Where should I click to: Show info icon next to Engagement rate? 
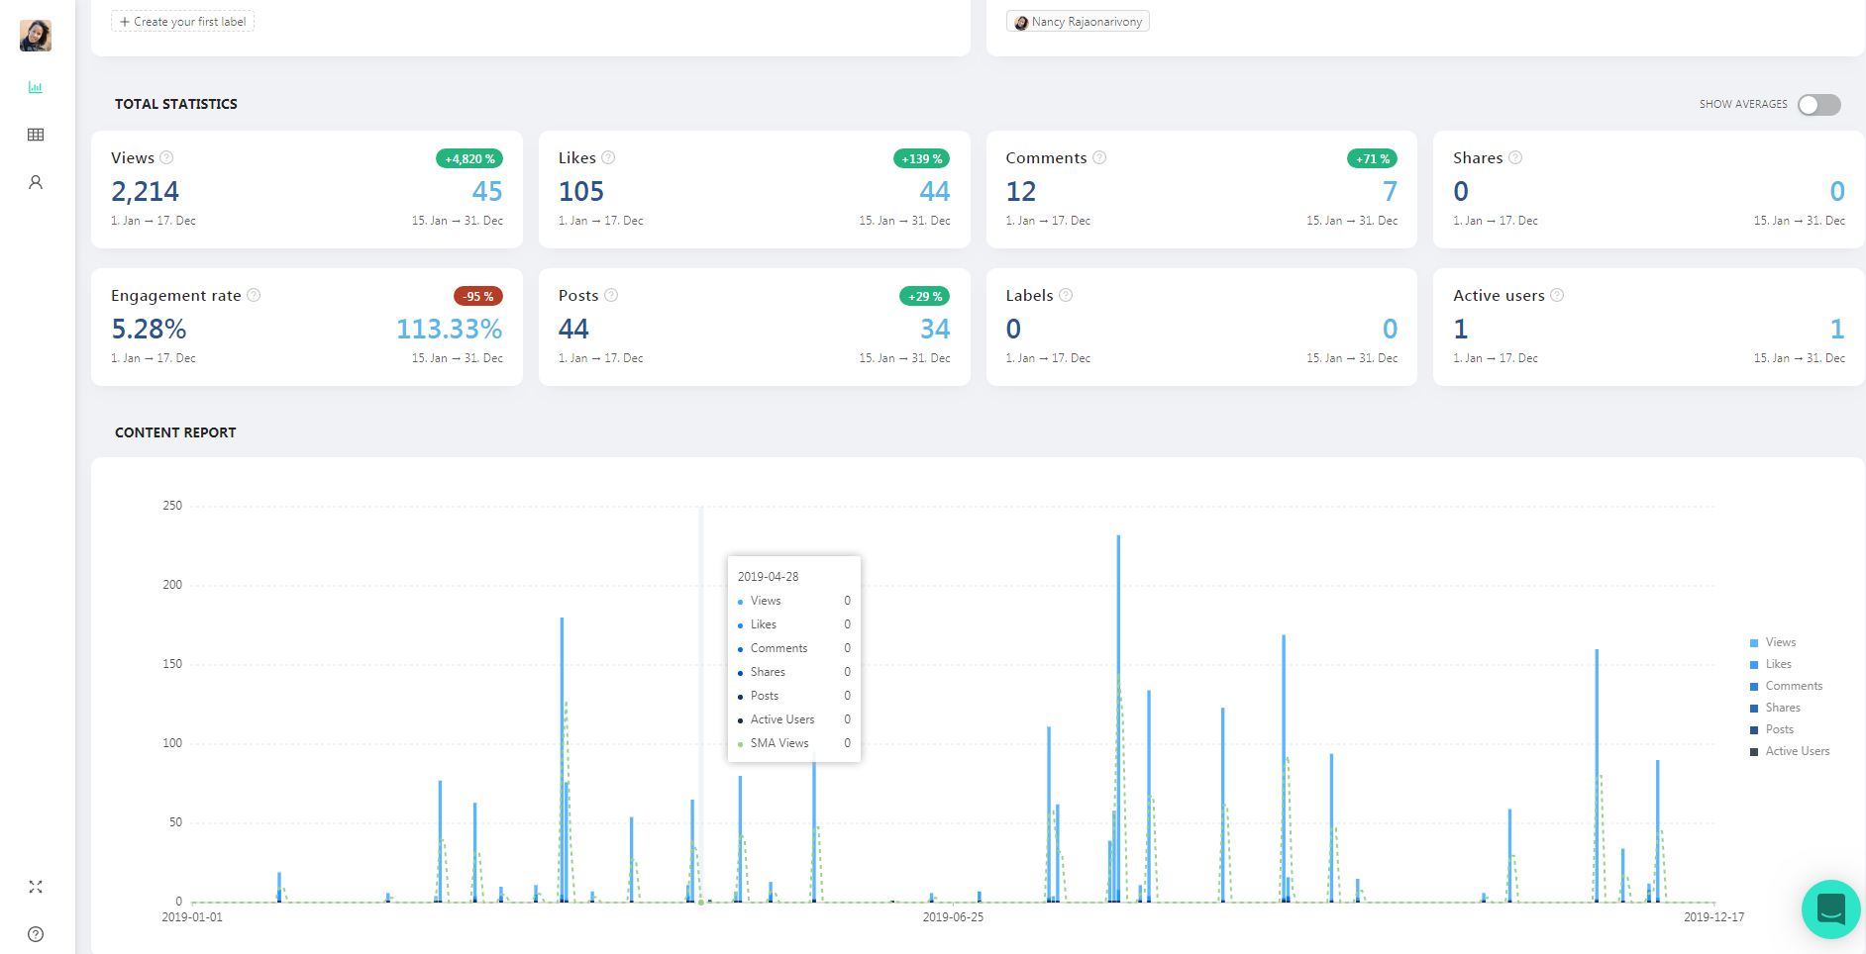pos(254,295)
